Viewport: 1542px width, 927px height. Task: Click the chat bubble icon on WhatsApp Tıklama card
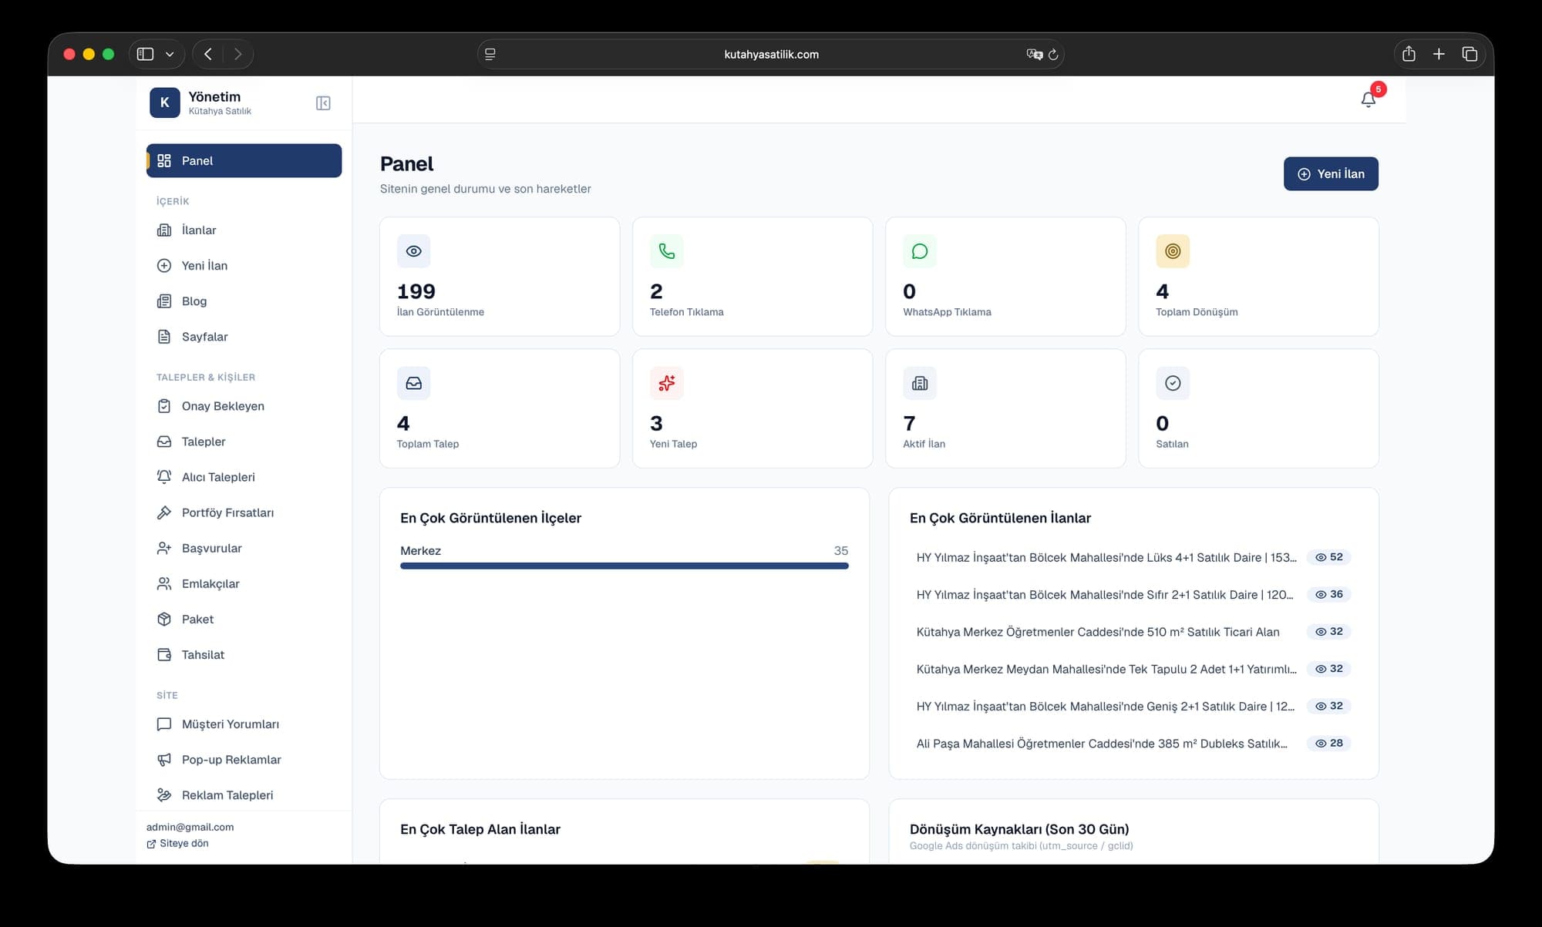point(919,251)
